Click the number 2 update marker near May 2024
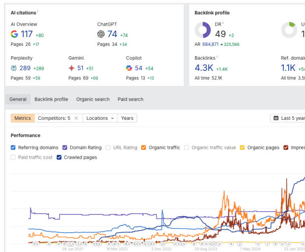The height and width of the screenshot is (252, 305). [x=240, y=244]
